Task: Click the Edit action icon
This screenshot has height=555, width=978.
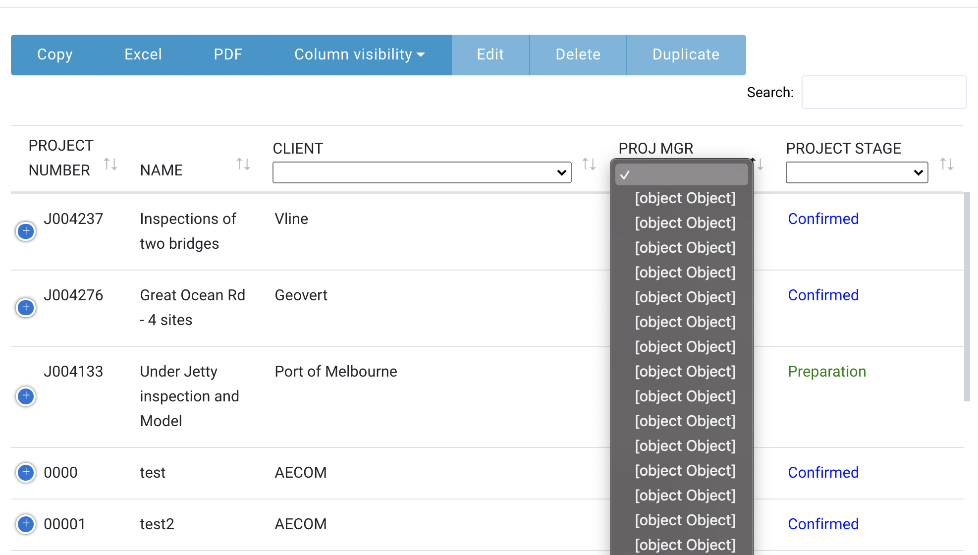Action: (x=490, y=55)
